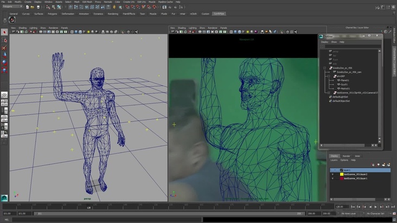397x223 pixels.
Task: Open Attribute Editor vertical tab
Action: click(394, 35)
